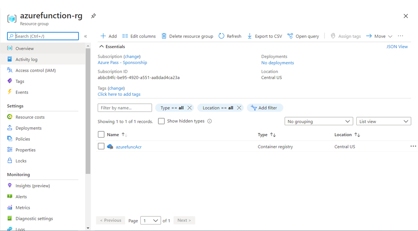Viewport: 418px width, 231px height.
Task: Click Add filter button
Action: [265, 108]
